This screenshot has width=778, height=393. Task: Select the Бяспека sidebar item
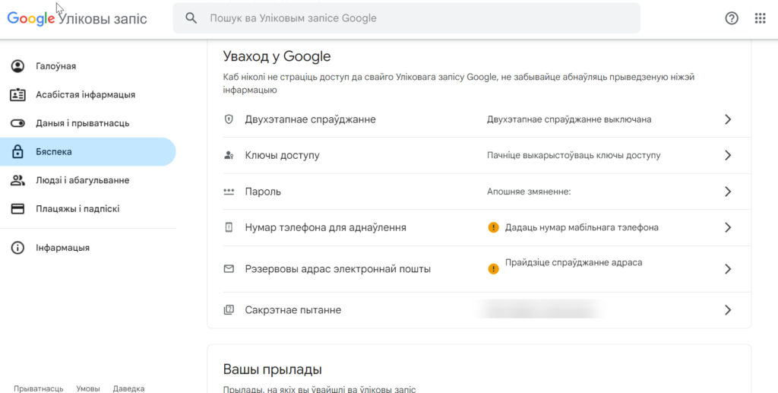88,152
